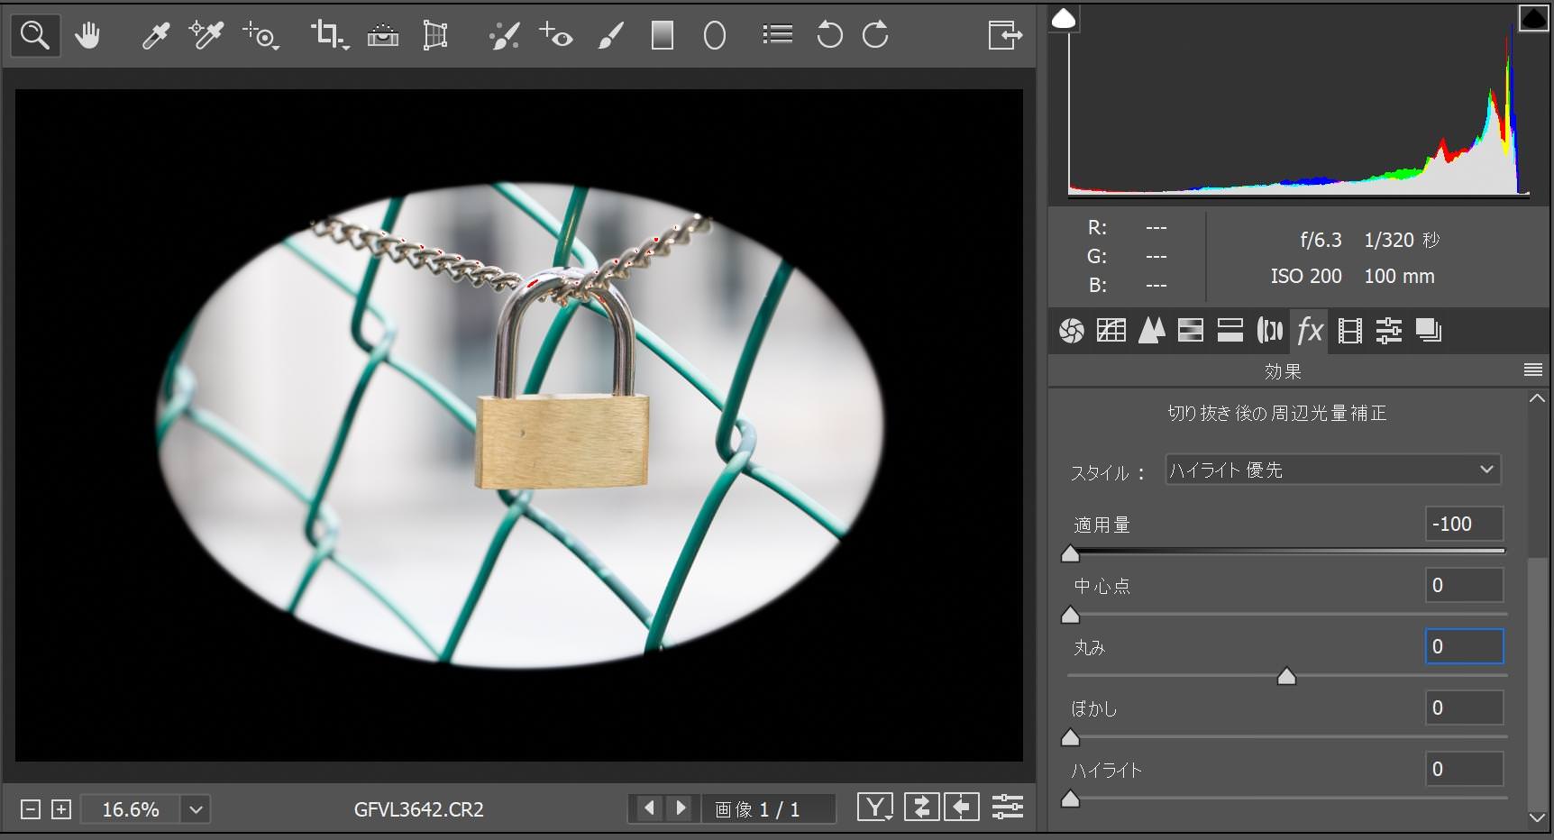Image resolution: width=1554 pixels, height=840 pixels.
Task: Toggle Before/After view with Y button
Action: click(874, 808)
